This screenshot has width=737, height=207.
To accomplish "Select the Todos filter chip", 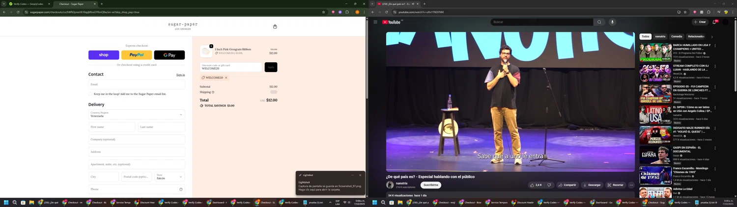I will click(645, 36).
